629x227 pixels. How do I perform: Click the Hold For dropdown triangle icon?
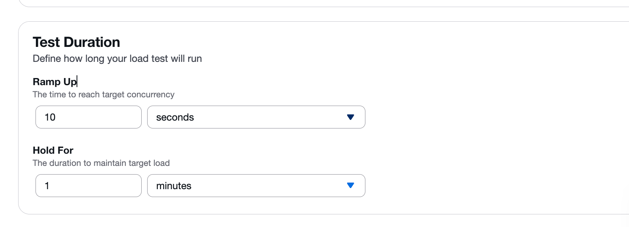[350, 186]
